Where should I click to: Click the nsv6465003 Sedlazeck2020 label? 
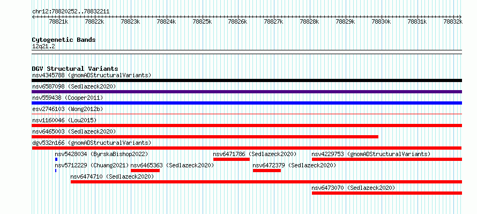74,131
